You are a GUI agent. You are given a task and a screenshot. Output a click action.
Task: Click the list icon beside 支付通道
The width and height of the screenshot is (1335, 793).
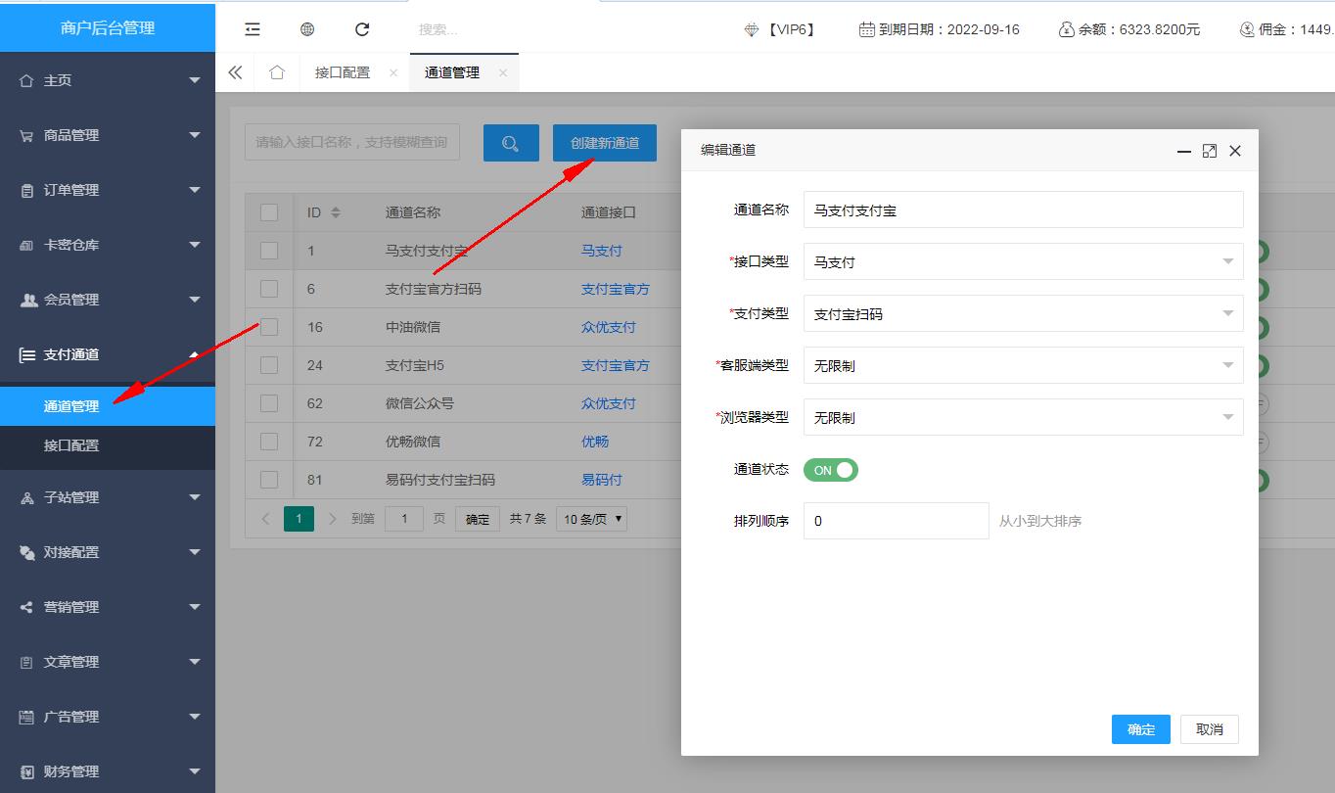27,354
